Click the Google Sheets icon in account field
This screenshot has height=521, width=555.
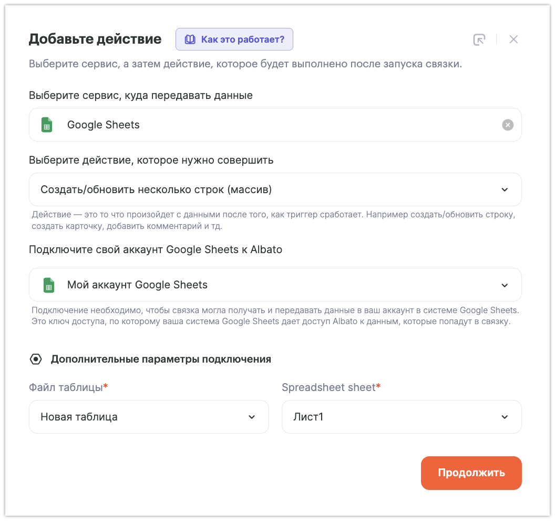(48, 285)
